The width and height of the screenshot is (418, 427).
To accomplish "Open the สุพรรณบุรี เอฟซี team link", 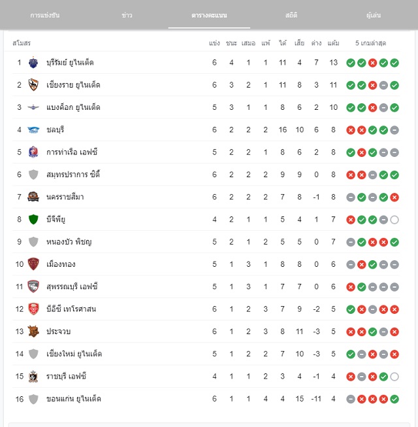I will pos(72,287).
